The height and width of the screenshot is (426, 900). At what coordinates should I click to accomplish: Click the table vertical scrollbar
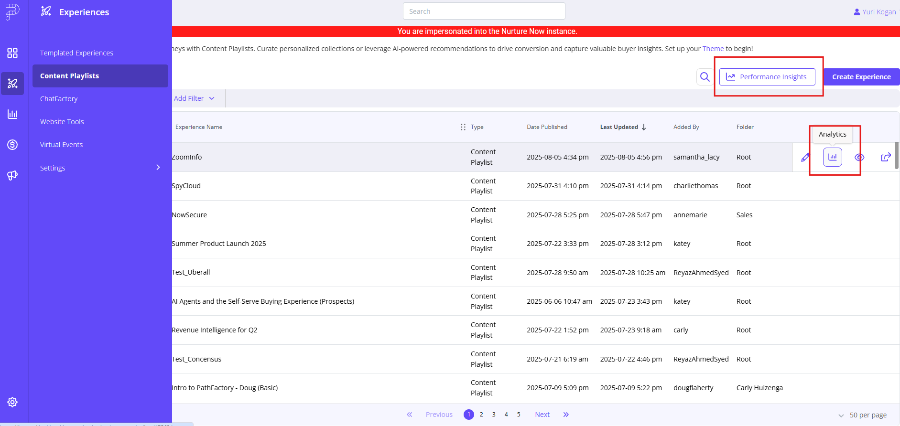897,156
